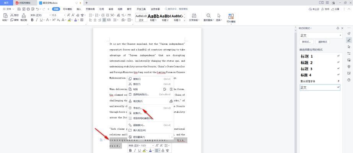This screenshot has width=353, height=153.
Task: Click Italic in floating mini toolbar
Action: click(135, 151)
